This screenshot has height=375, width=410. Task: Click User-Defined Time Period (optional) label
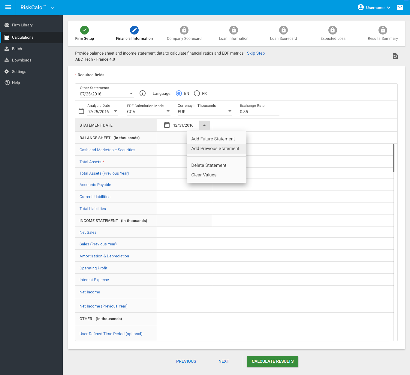click(x=111, y=334)
